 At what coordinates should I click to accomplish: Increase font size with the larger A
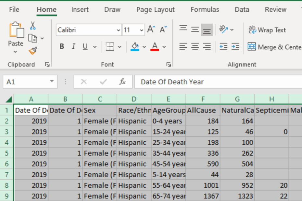(151, 30)
